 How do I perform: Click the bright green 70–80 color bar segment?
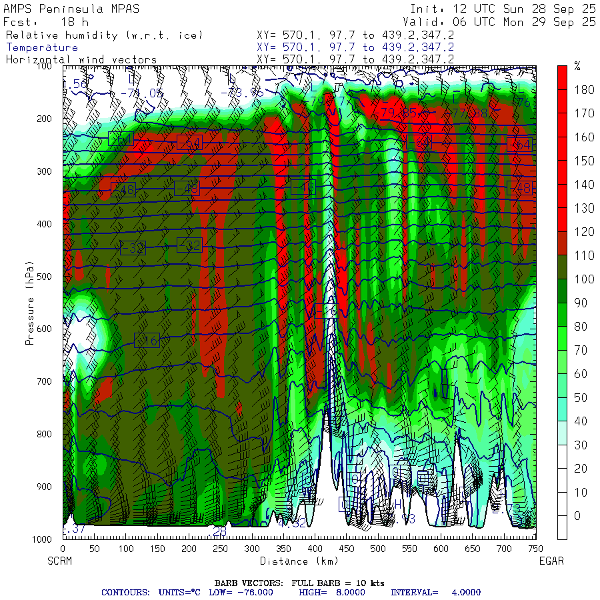(x=562, y=338)
